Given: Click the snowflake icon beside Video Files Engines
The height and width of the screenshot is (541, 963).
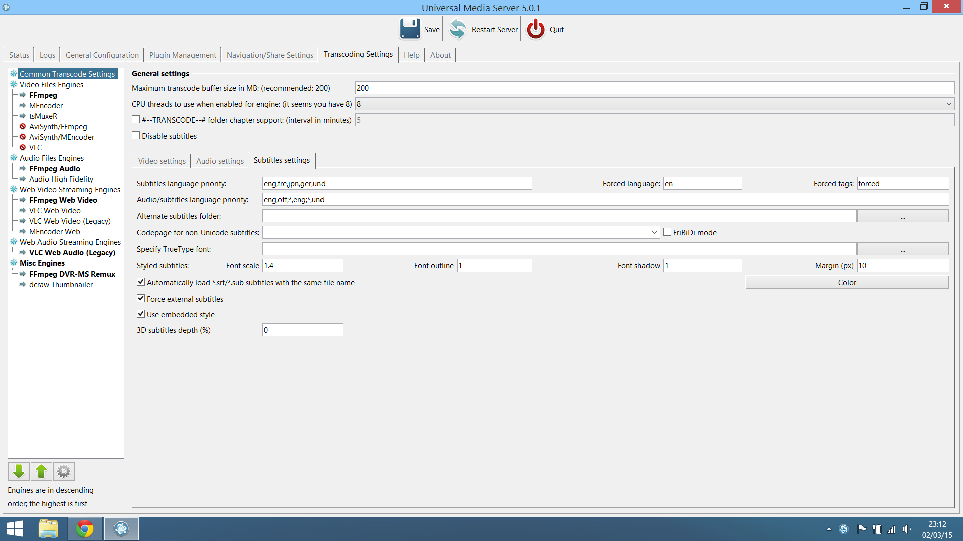Looking at the screenshot, I should click(x=14, y=84).
